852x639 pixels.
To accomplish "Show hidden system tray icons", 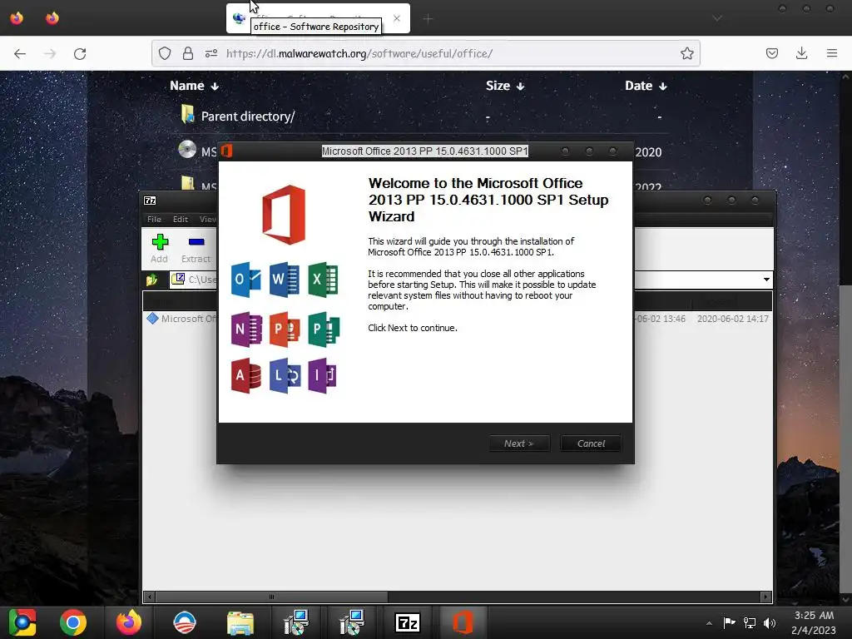I will click(x=709, y=623).
